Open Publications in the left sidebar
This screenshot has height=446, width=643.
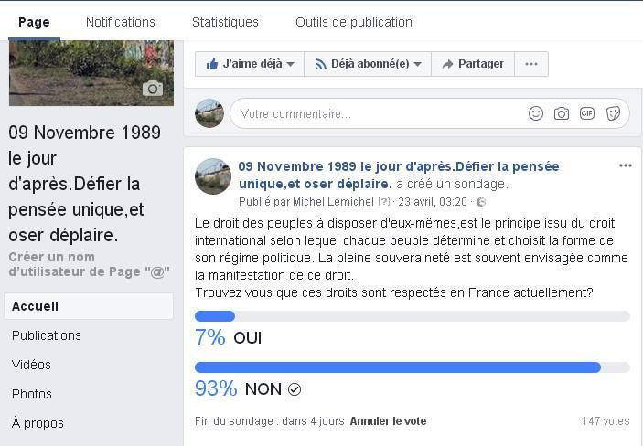[47, 335]
